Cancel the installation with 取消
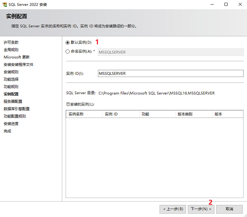This screenshot has height=217, width=247. pyautogui.click(x=229, y=209)
